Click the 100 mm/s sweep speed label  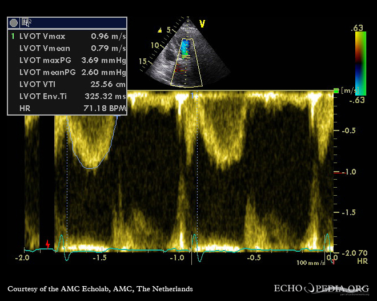(x=310, y=263)
